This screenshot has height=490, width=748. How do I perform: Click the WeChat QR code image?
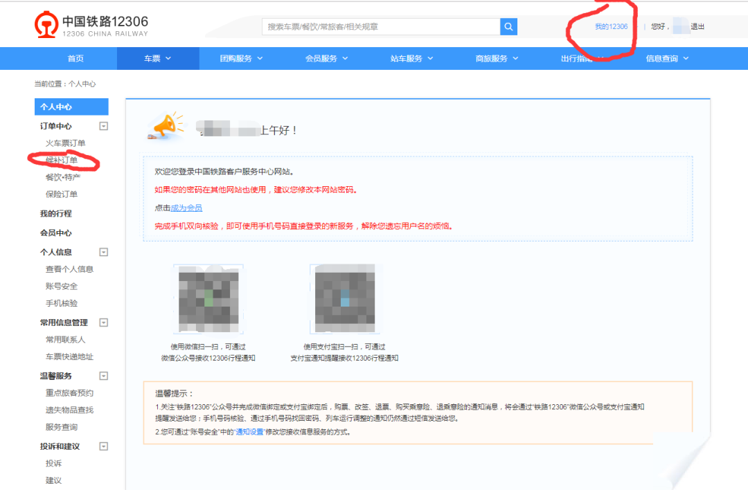click(208, 298)
